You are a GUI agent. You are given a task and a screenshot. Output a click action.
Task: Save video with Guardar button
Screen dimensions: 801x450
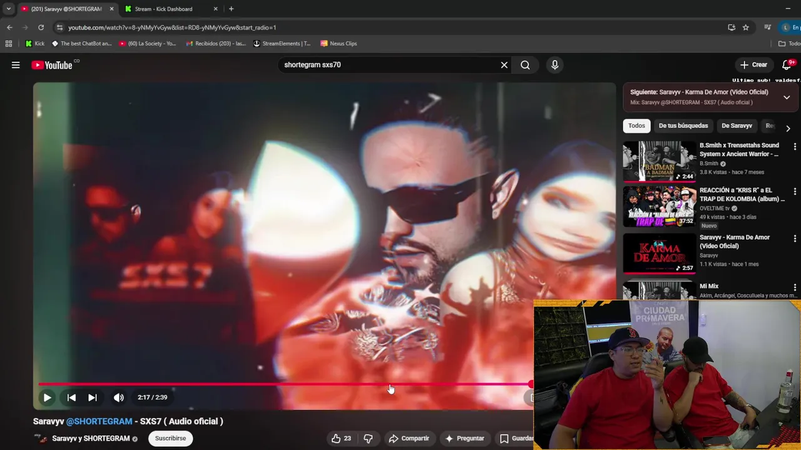pos(514,439)
